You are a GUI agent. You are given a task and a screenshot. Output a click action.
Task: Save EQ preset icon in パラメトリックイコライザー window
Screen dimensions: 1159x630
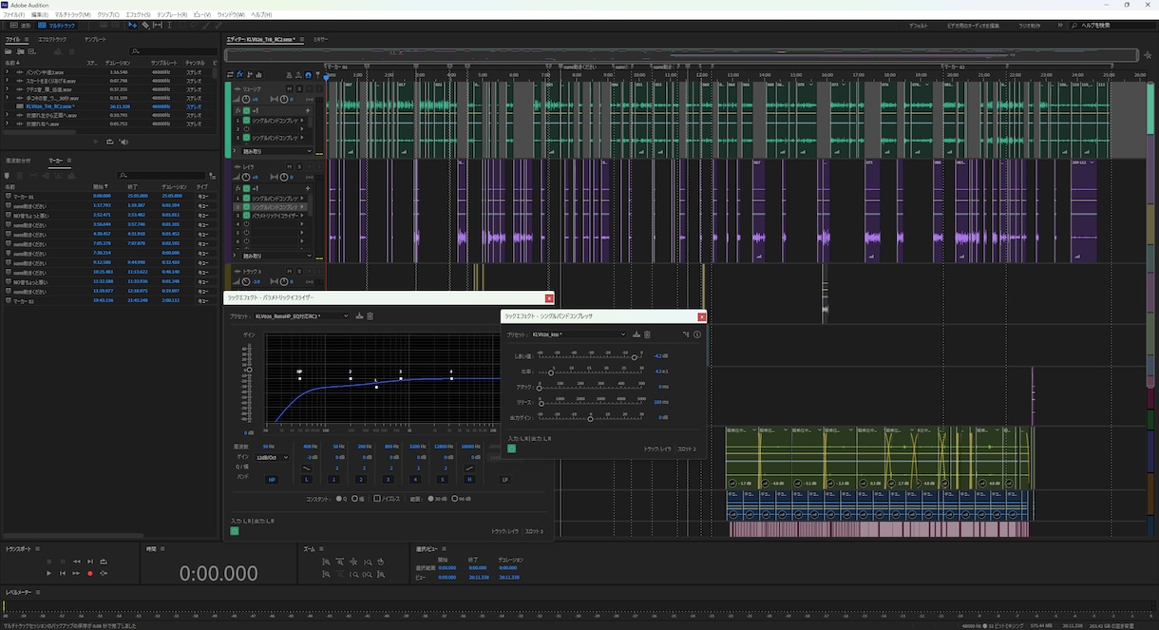[x=359, y=316]
